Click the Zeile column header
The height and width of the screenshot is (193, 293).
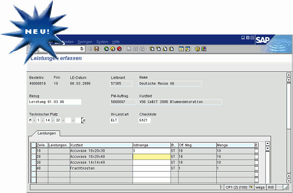42,145
